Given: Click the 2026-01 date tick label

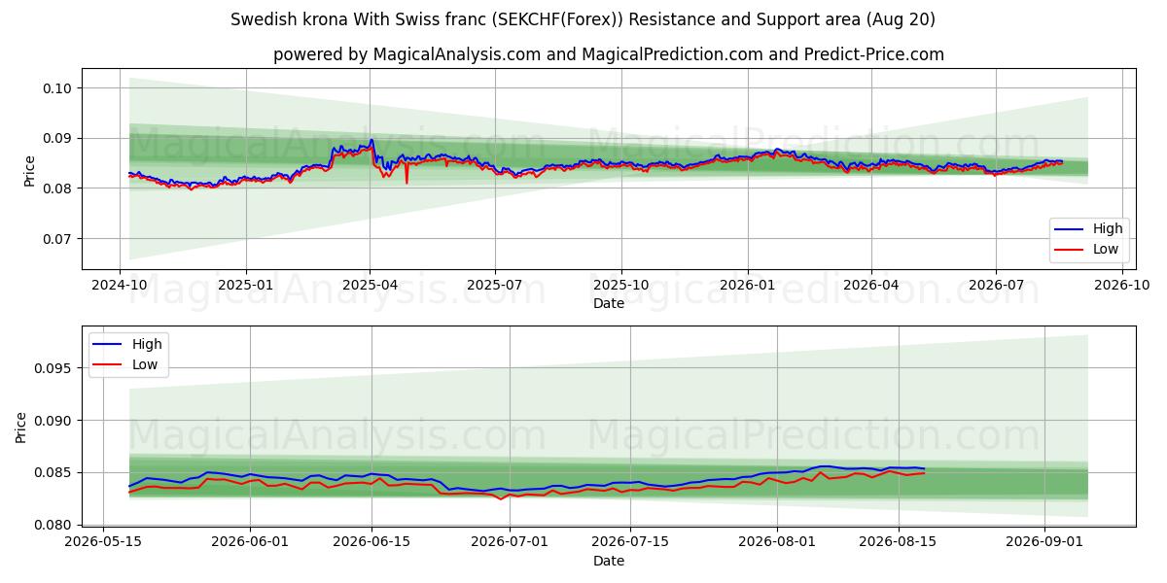Looking at the screenshot, I should (x=747, y=285).
